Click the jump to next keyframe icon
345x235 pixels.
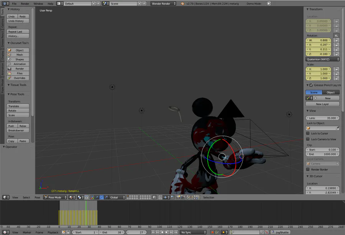pos(171,232)
